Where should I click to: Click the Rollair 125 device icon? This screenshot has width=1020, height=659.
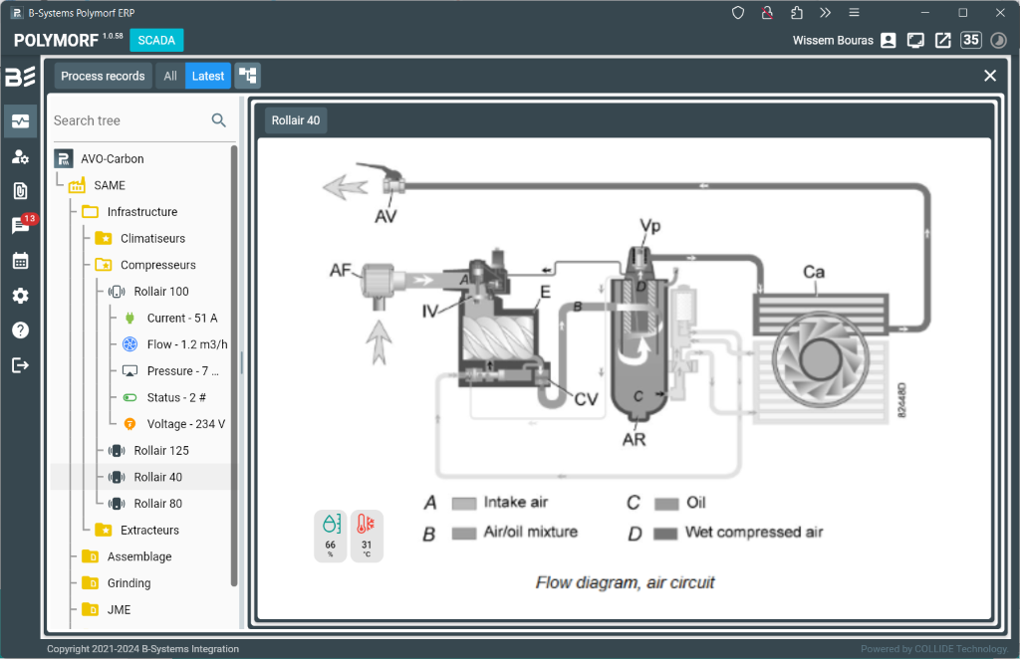click(x=118, y=451)
